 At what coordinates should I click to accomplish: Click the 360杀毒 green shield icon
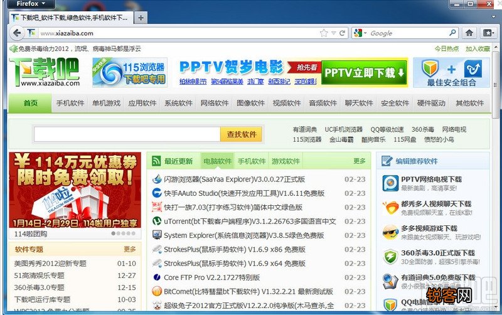click(390, 257)
